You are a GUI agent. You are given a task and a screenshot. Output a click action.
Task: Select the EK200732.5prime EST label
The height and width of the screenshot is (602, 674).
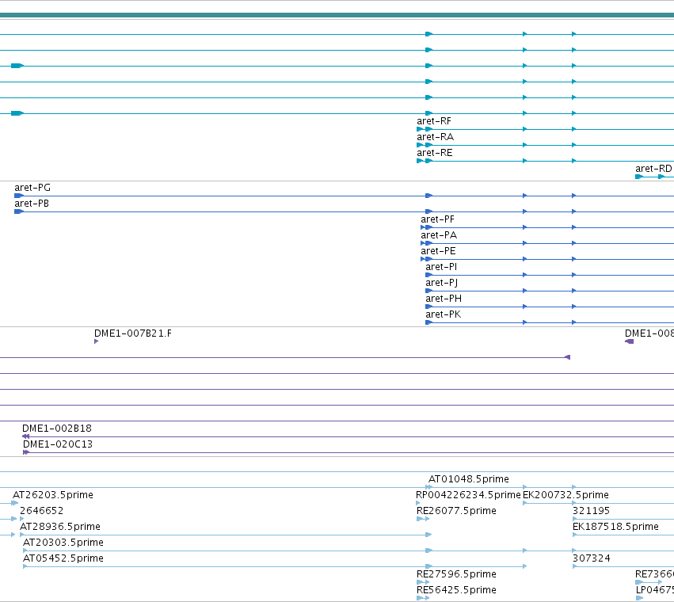tap(565, 495)
